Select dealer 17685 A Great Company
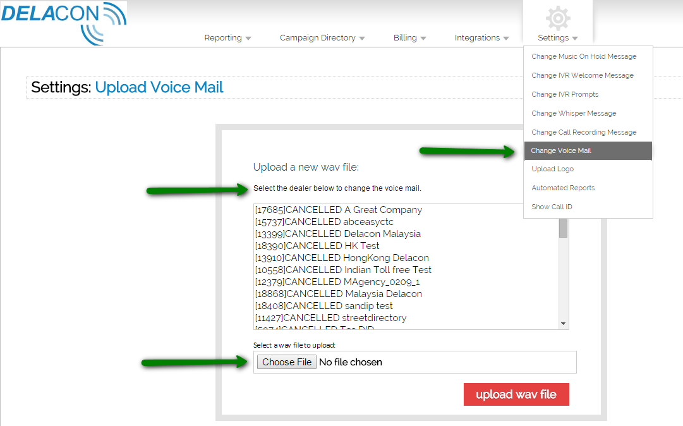This screenshot has width=683, height=426. [x=339, y=210]
